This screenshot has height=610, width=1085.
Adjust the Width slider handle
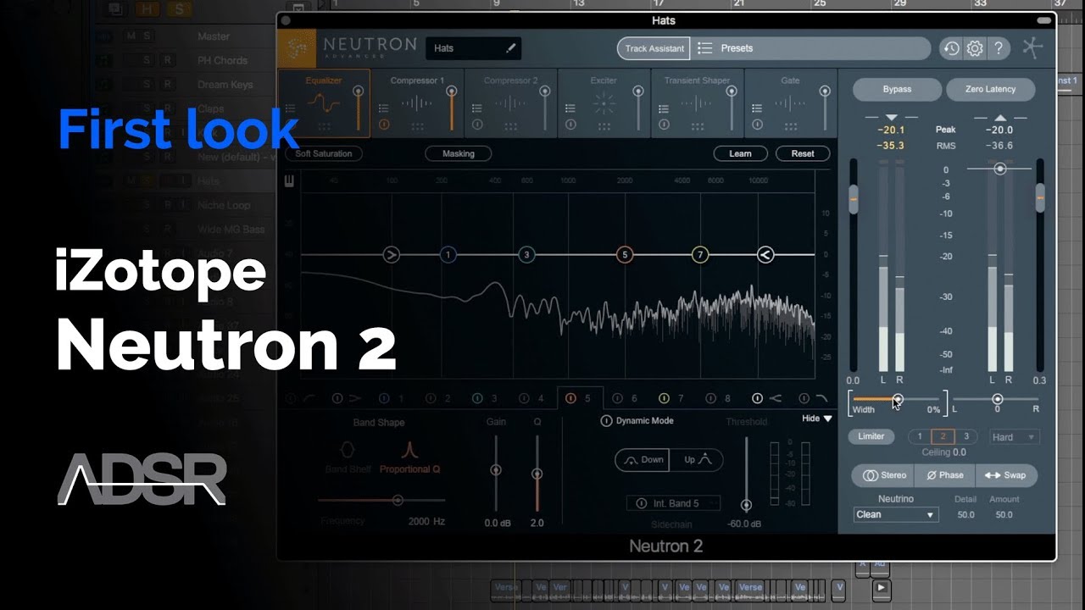(898, 399)
